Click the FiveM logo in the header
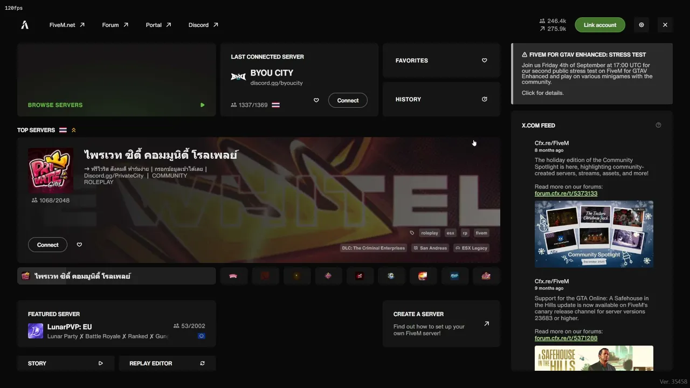This screenshot has height=388, width=690. tap(25, 25)
